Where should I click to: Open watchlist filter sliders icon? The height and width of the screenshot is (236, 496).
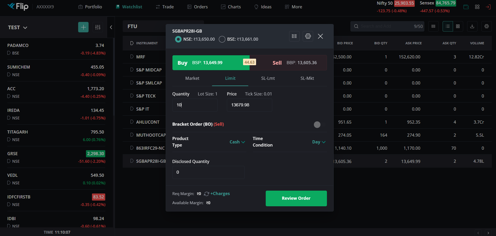98,27
